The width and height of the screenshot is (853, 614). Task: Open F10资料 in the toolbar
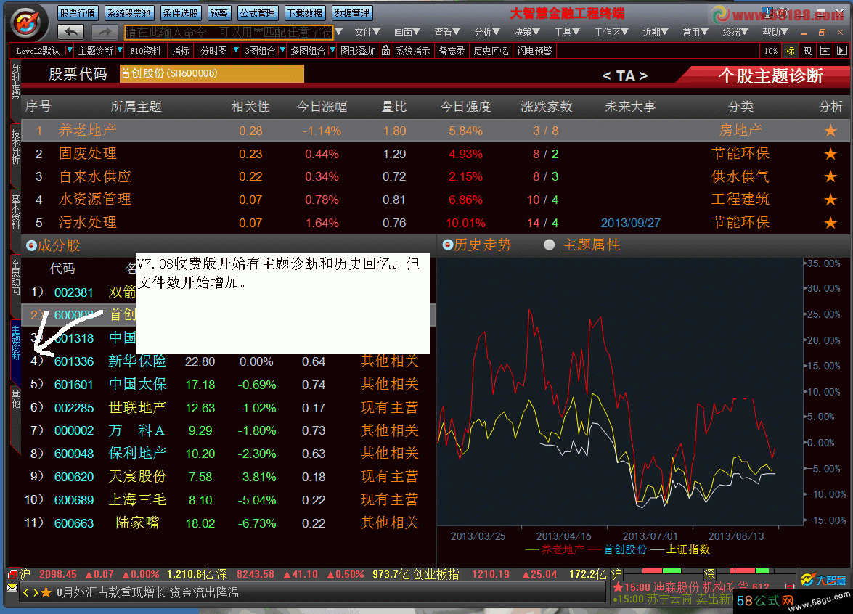[146, 51]
